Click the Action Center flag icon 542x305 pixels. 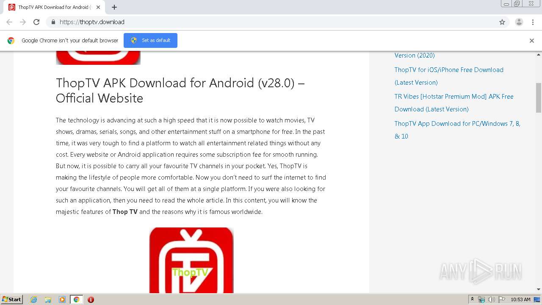[502, 299]
